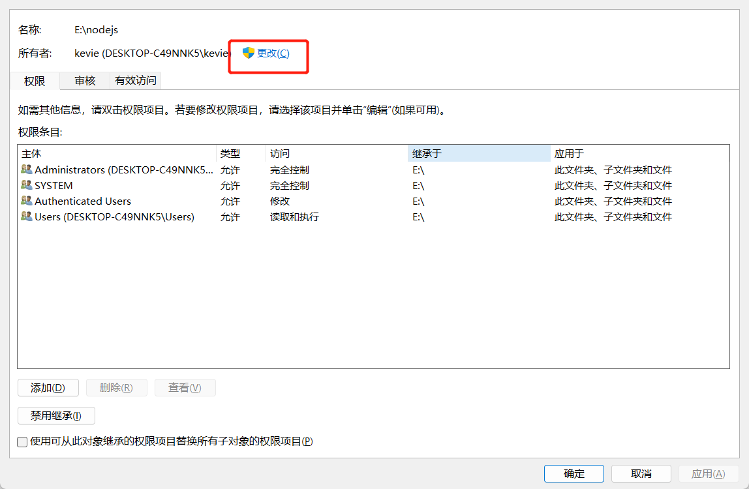Switch to the 有效访问 tab
749x489 pixels.
136,81
